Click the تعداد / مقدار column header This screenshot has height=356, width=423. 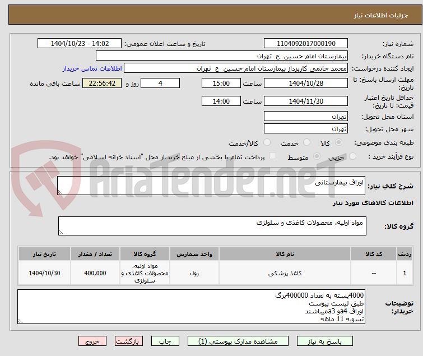[x=95, y=254]
